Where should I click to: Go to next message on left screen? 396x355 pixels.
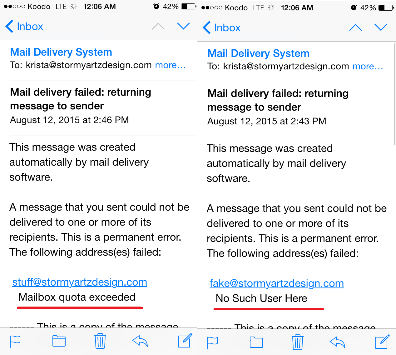(x=183, y=26)
